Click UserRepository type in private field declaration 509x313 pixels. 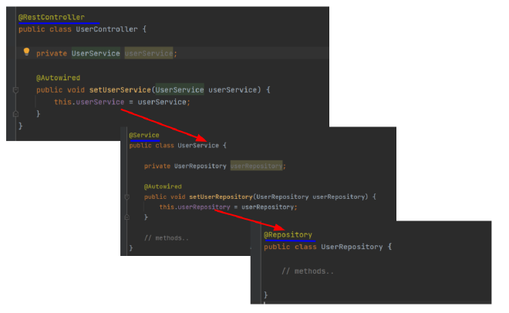tap(201, 166)
